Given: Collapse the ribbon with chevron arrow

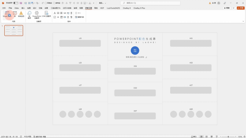Looking at the screenshot, I should pos(243,21).
